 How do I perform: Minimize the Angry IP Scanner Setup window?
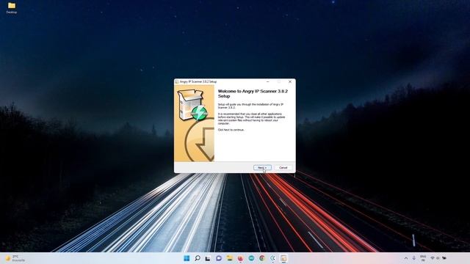coord(267,81)
